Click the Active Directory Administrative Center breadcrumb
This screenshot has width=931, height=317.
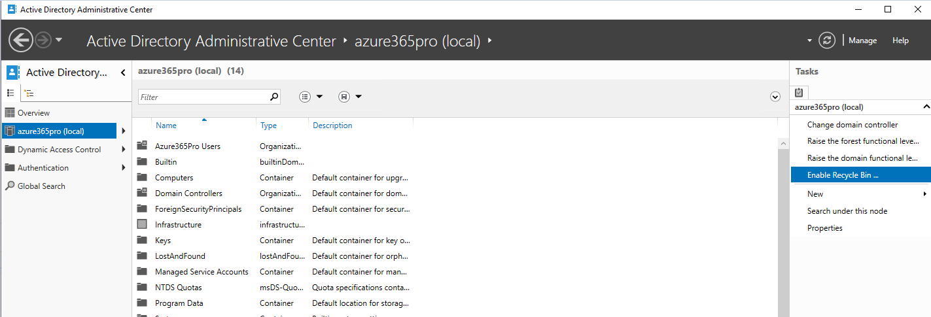[211, 41]
